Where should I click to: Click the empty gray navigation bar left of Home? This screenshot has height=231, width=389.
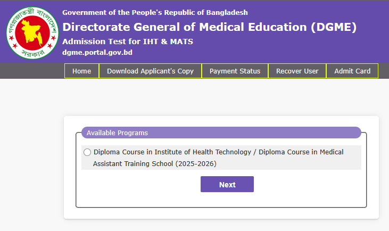(32, 71)
